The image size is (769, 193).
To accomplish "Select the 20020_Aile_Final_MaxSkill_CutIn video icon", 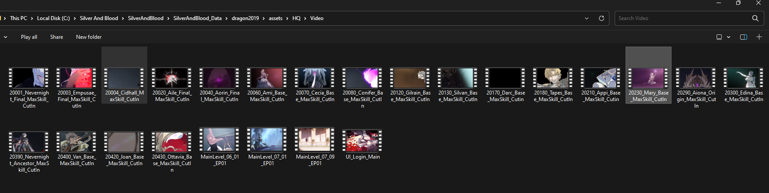I will click(172, 78).
